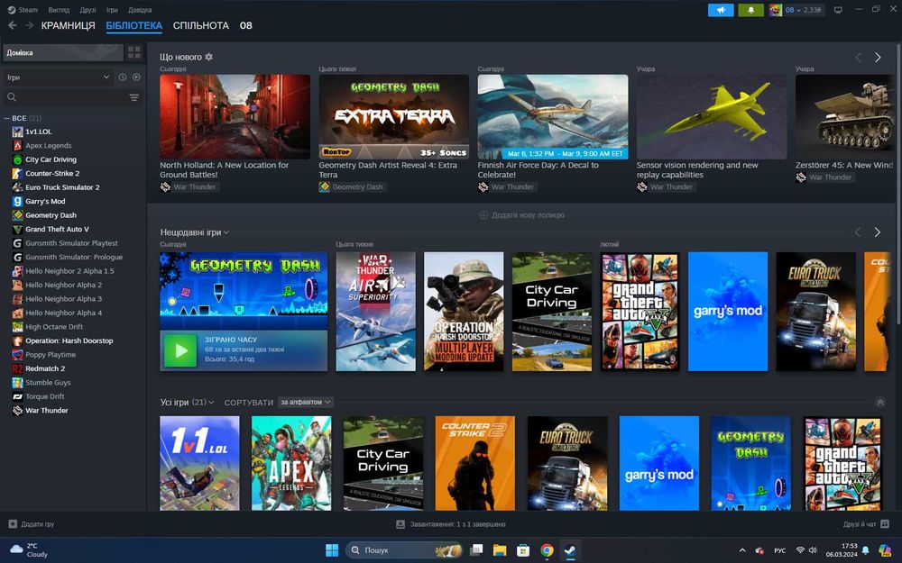Open Task View in taskbar

(x=475, y=549)
